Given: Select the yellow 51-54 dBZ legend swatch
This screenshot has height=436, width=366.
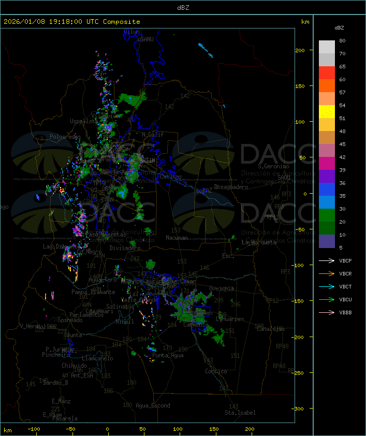Looking at the screenshot, I should [327, 112].
